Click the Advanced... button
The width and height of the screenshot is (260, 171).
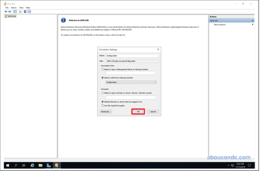(x=106, y=111)
